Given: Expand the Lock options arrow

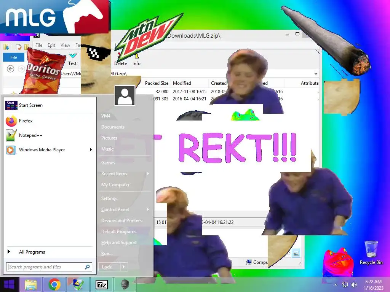Looking at the screenshot, I should (x=124, y=267).
